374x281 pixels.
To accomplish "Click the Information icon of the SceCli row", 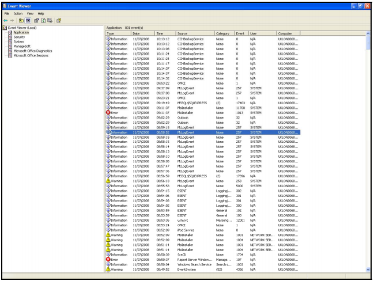I will coord(108,255).
